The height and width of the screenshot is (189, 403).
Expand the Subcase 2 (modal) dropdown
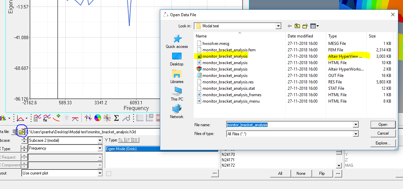pyautogui.click(x=100, y=140)
